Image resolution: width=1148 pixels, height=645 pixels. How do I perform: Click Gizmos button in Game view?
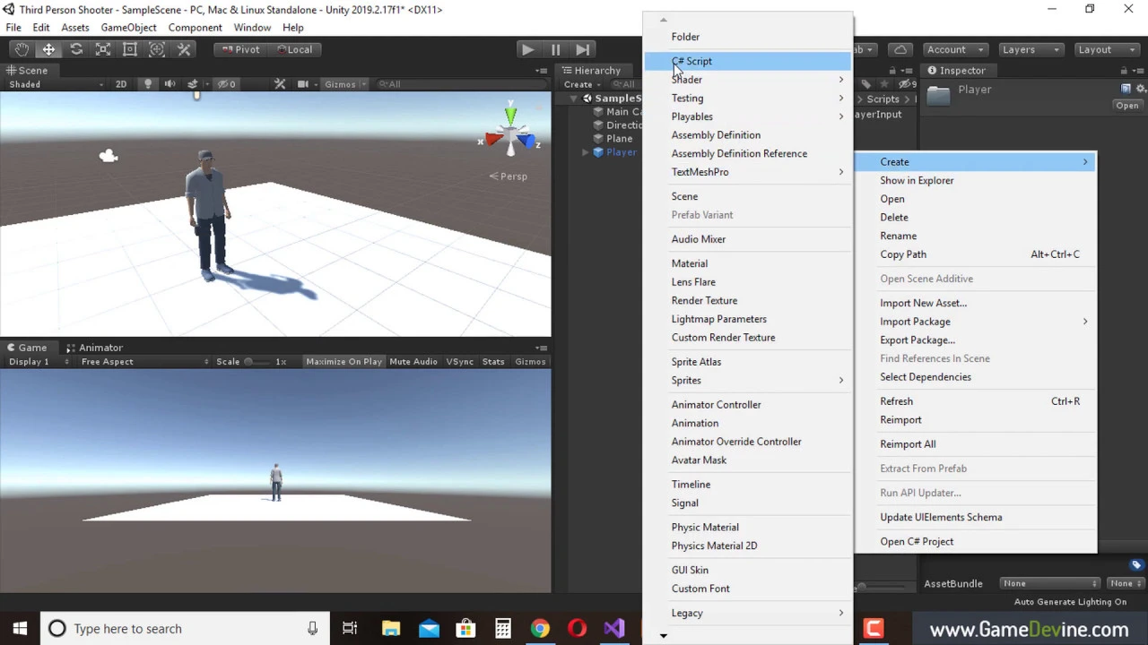[530, 362]
